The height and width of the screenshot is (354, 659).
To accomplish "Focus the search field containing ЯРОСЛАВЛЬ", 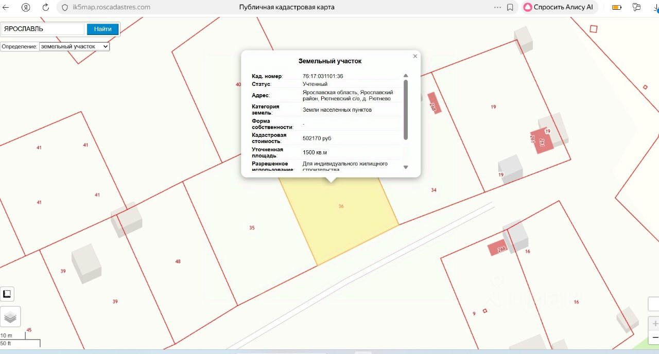I will click(x=43, y=29).
